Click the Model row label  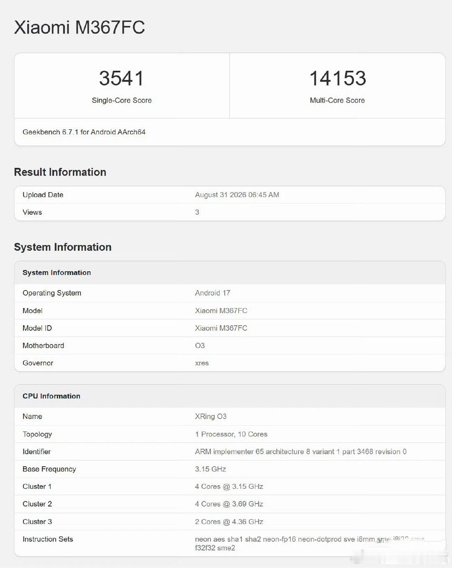(x=33, y=311)
